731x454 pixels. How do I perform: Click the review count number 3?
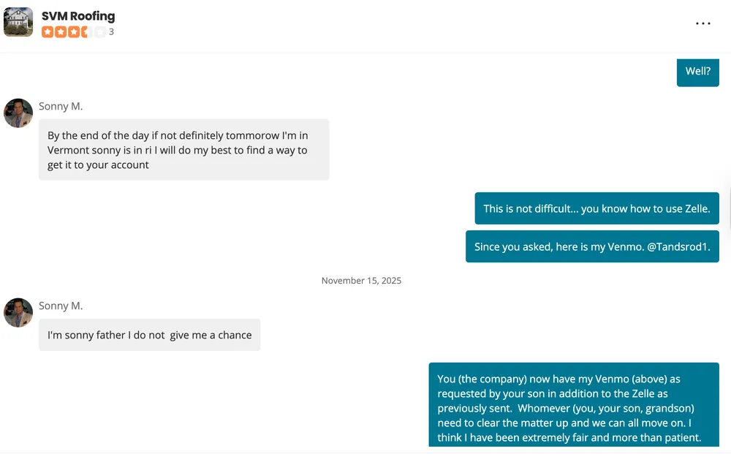[x=111, y=32]
